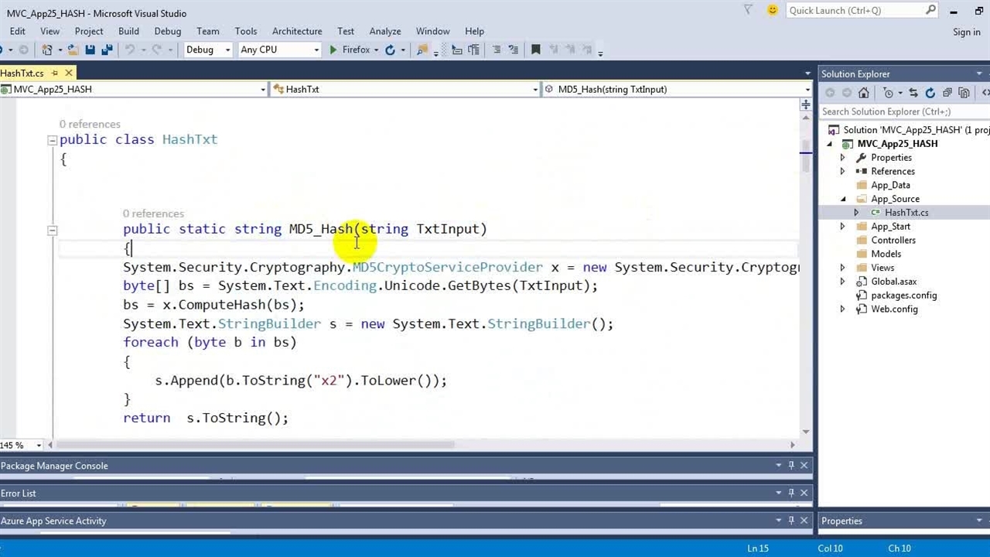Toggle pin on the Package Manager Console panel
Viewport: 990px width, 557px height.
point(791,466)
